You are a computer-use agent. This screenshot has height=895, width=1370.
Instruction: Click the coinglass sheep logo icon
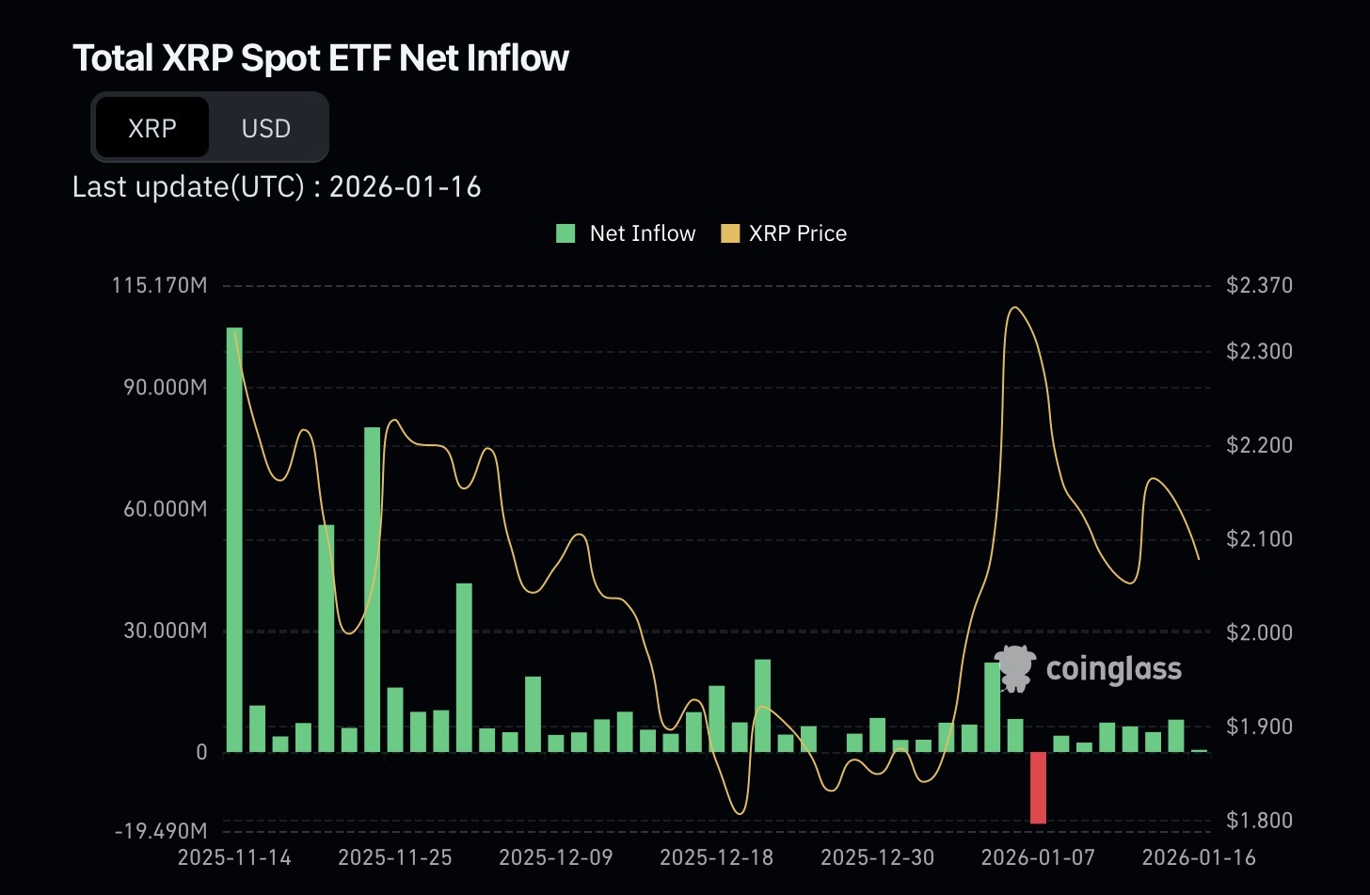pyautogui.click(x=1013, y=669)
